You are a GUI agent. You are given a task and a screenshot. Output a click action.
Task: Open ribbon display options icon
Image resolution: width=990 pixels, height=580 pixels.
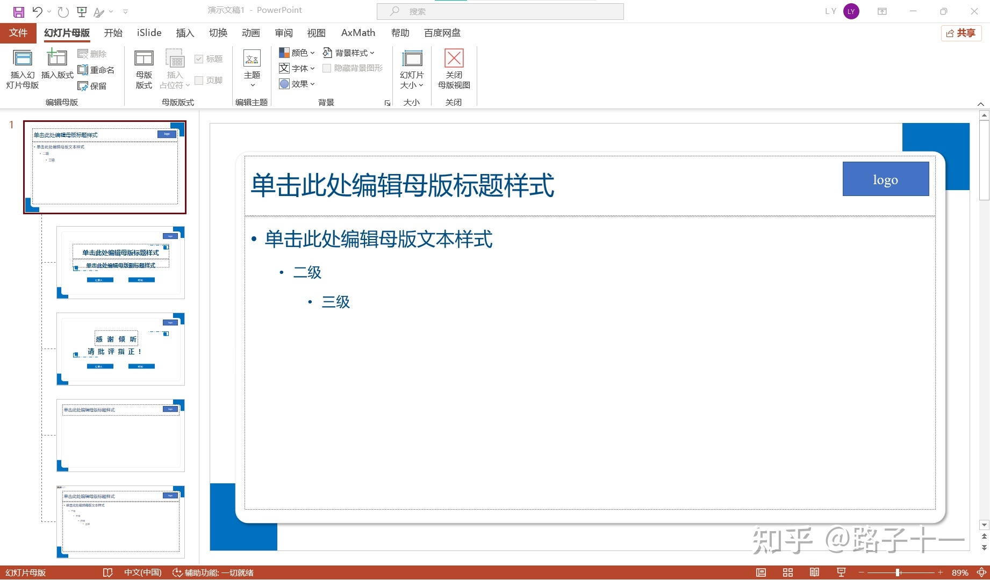tap(882, 11)
